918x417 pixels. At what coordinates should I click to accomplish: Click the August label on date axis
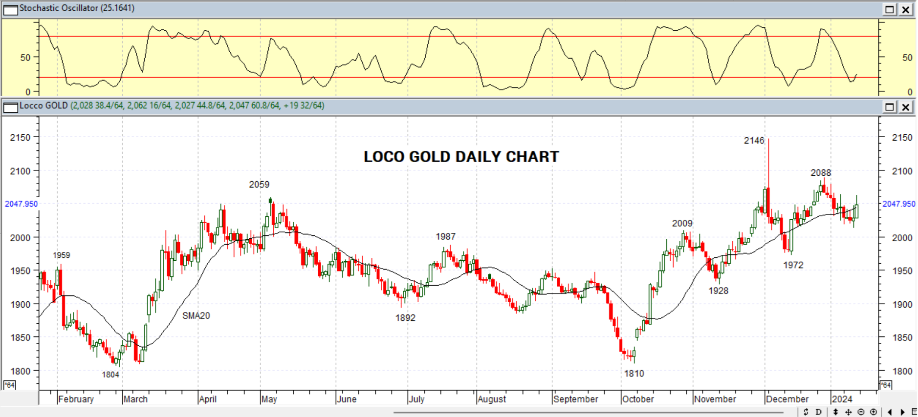tap(492, 399)
